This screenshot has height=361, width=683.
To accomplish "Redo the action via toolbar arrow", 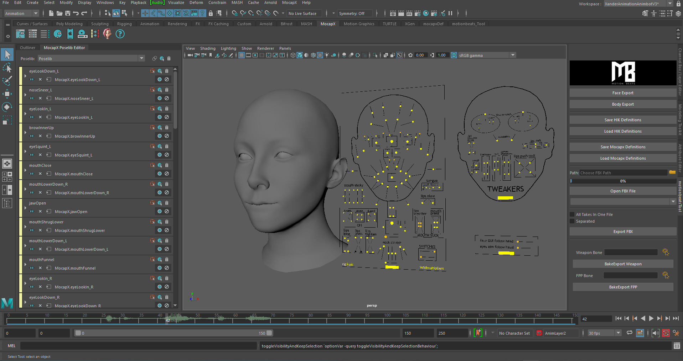I will pyautogui.click(x=84, y=14).
